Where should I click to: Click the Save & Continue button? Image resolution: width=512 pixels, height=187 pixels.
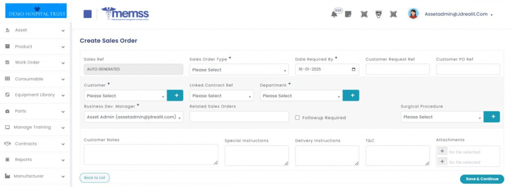coord(482,179)
